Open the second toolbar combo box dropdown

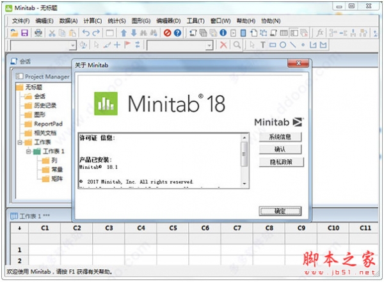(x=209, y=45)
